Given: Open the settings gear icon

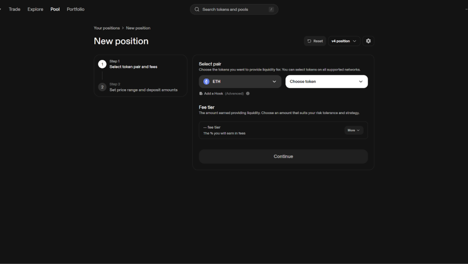Looking at the screenshot, I should 368,41.
